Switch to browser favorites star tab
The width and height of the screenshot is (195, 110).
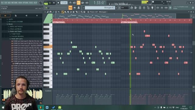pos(37,16)
